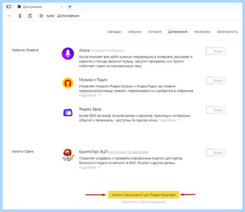Open a new tab with plus icon
The height and width of the screenshot is (212, 245).
pyautogui.click(x=70, y=7)
